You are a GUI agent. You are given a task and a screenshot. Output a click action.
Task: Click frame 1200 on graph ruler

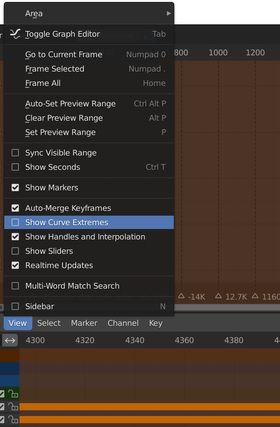[x=255, y=52]
